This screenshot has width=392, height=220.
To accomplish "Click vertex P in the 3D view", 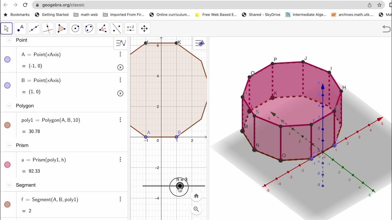I will 272,64.
